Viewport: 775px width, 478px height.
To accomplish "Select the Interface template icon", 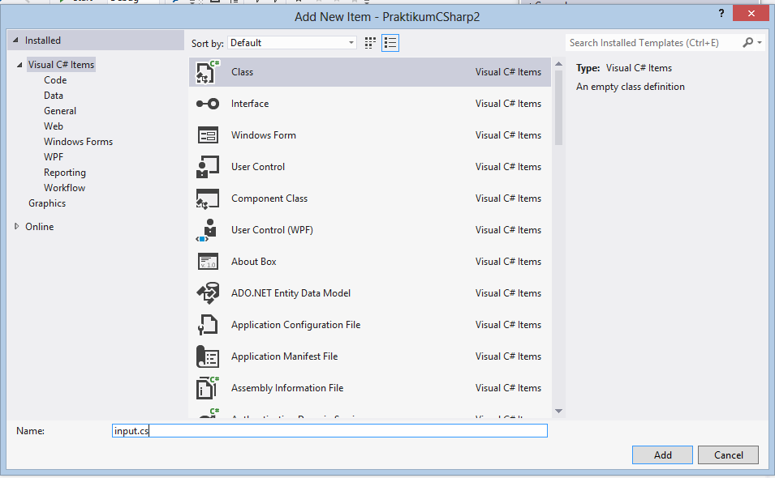I will (x=208, y=104).
